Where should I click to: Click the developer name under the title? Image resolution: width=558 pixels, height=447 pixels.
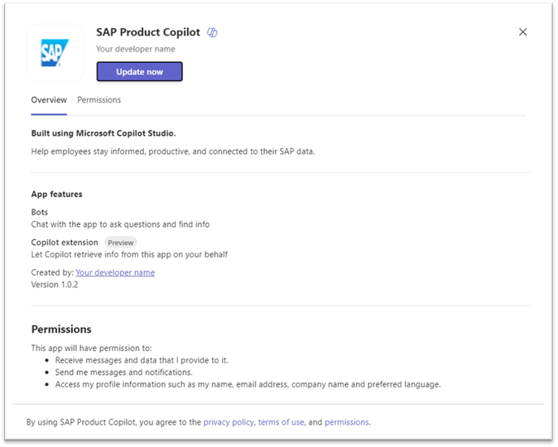pyautogui.click(x=136, y=49)
